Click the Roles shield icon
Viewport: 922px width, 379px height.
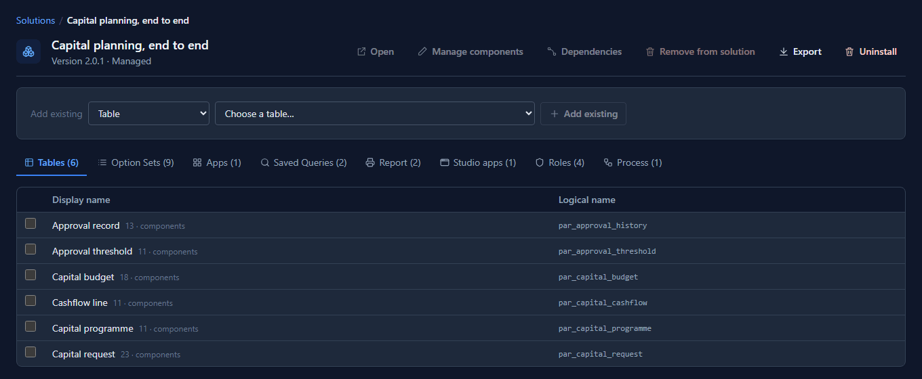[540, 162]
